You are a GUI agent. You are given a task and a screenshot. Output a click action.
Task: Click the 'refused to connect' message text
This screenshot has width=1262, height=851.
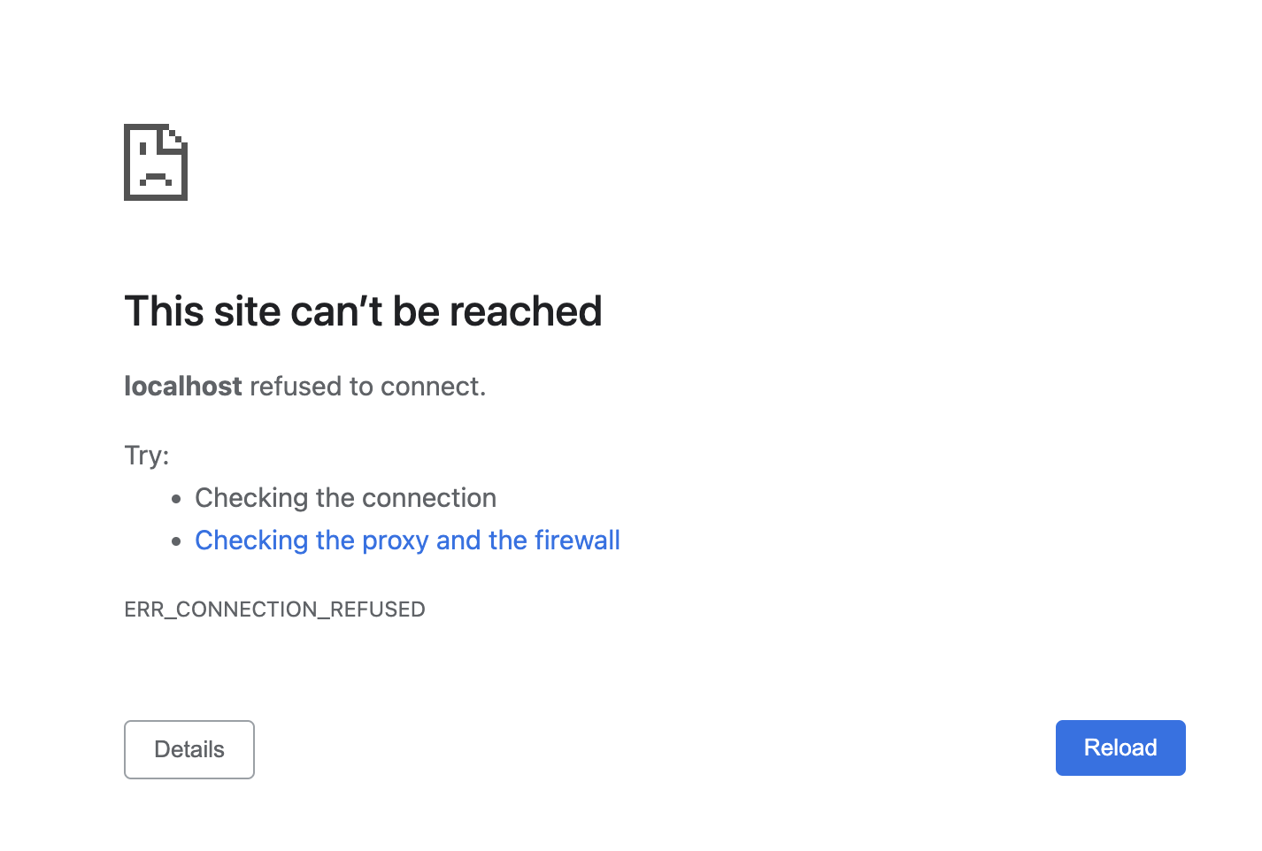(x=366, y=386)
